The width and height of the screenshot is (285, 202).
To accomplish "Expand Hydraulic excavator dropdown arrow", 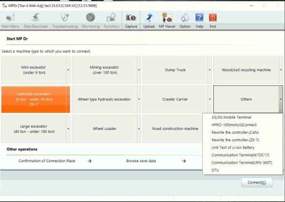I will pos(68,99).
